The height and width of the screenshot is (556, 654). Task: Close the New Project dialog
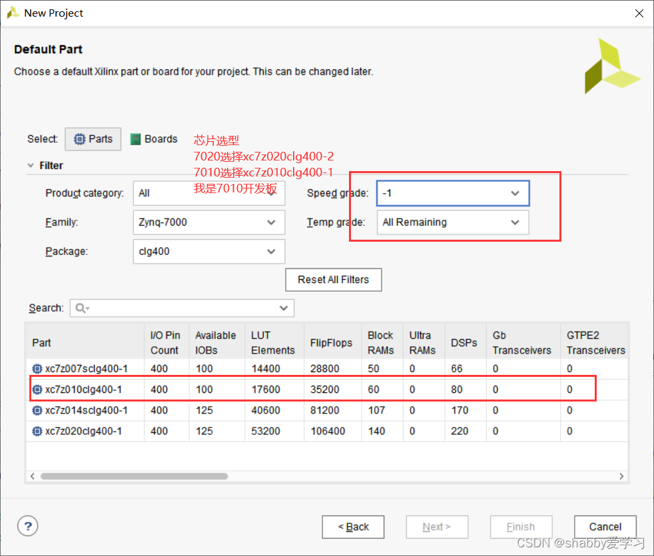[639, 13]
